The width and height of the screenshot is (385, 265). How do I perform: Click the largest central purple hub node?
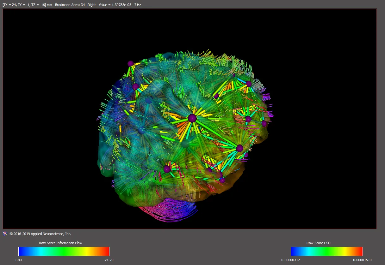coord(192,118)
